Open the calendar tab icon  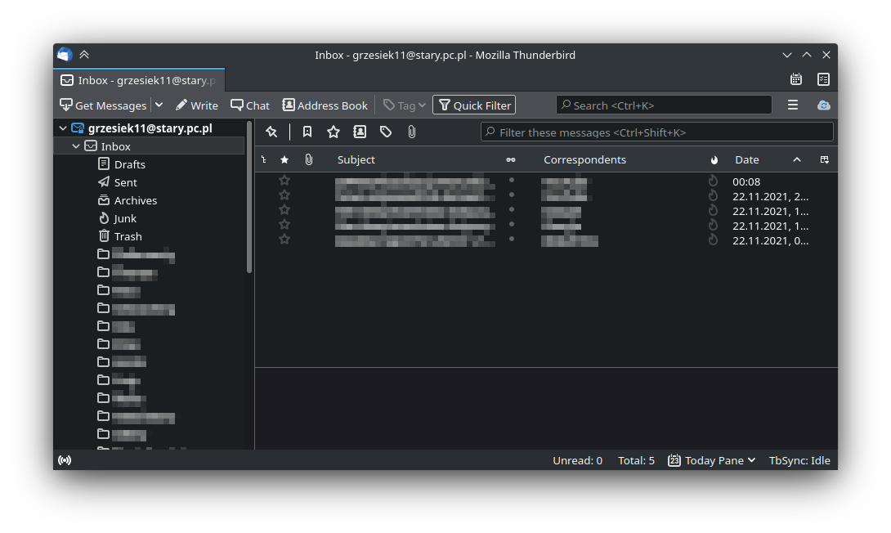pos(795,79)
